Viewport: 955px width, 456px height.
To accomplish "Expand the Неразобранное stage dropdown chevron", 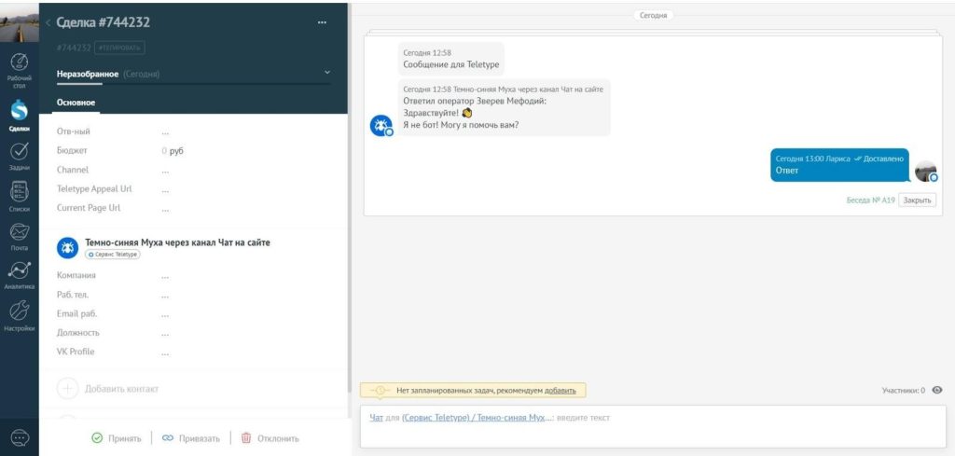I will [x=327, y=73].
